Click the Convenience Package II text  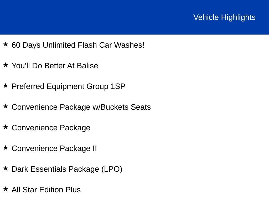point(54,148)
